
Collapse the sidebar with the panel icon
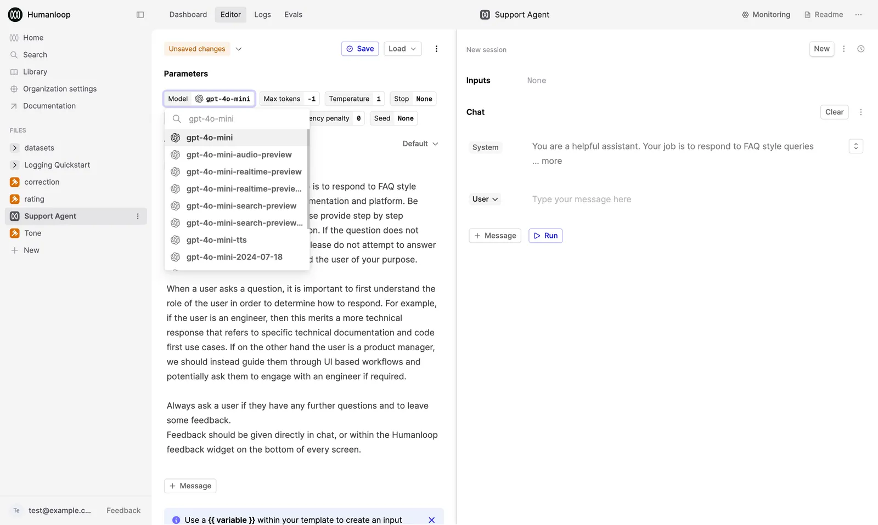point(140,15)
